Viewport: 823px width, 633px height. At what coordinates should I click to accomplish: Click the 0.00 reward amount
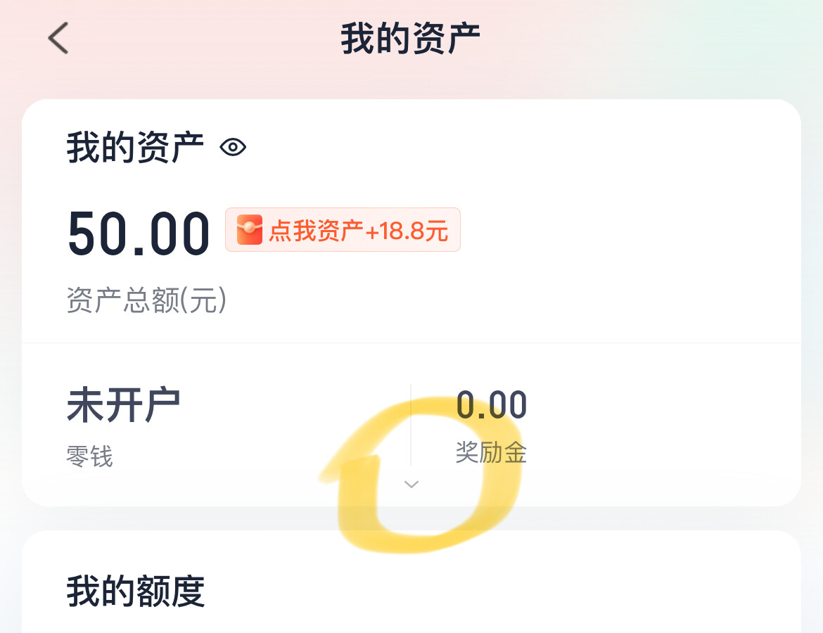click(x=491, y=405)
